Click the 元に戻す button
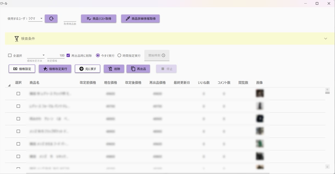Screen dimensions: 335x174 88,69
